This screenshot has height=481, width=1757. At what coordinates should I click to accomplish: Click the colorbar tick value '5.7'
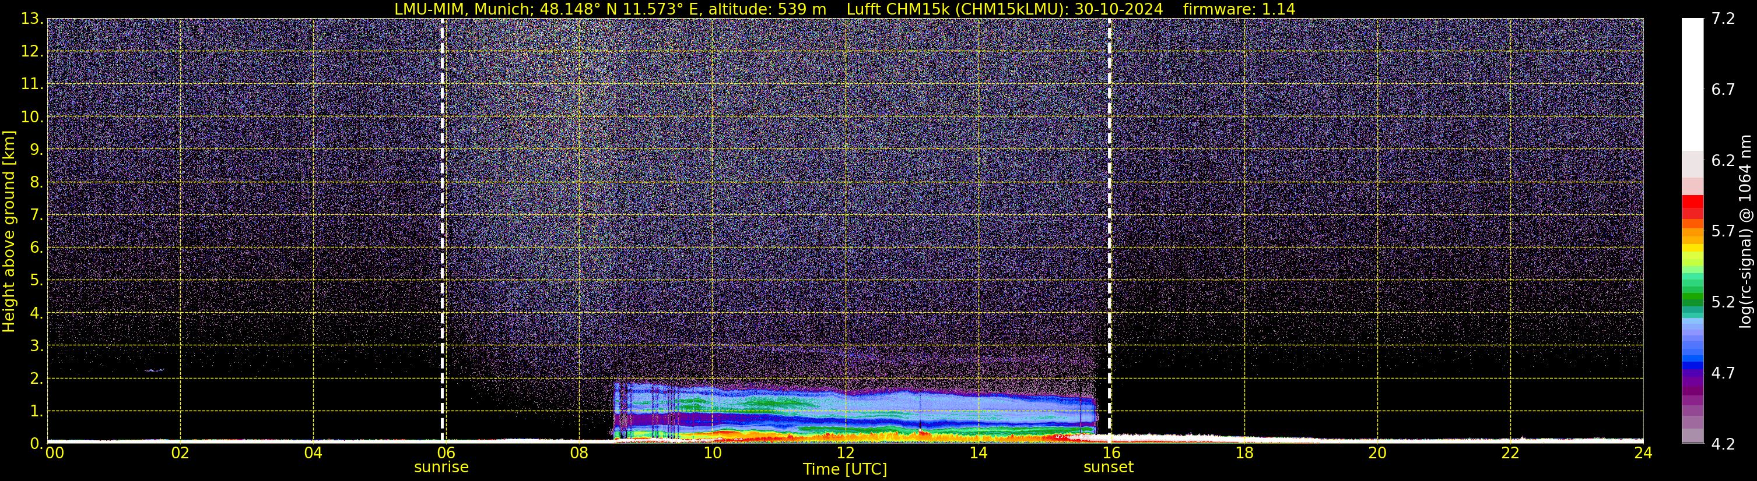pyautogui.click(x=1723, y=231)
